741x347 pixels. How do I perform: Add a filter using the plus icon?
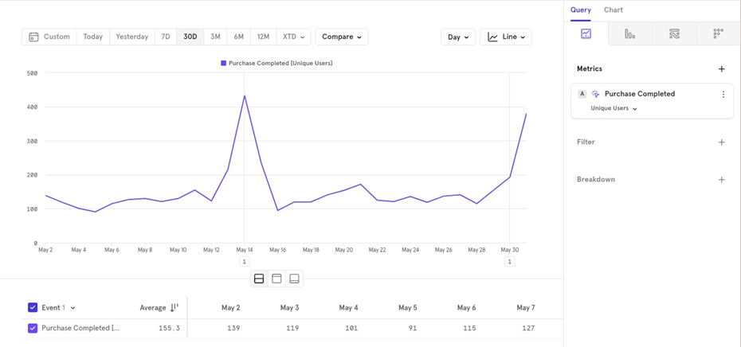click(721, 142)
